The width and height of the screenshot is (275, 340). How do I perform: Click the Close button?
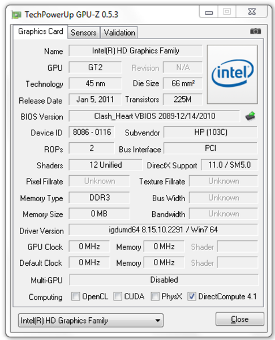240,319
